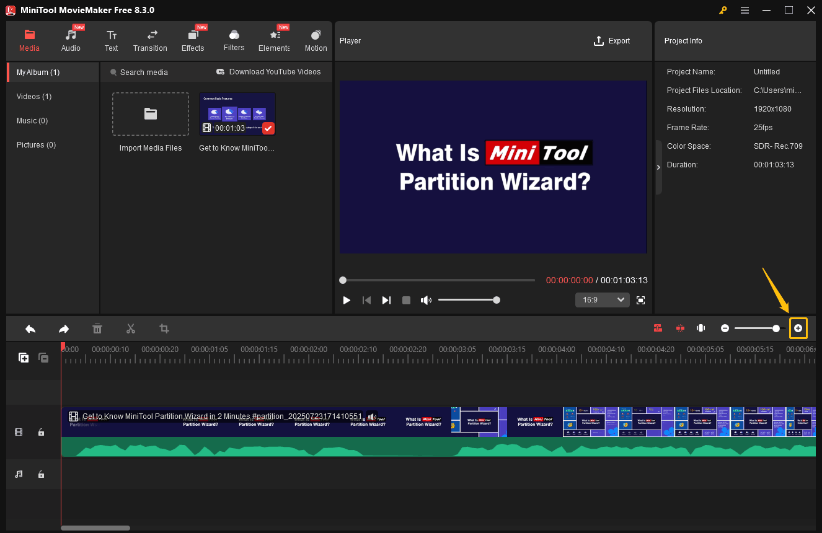Click the music track note icon
The image size is (822, 533).
pyautogui.click(x=19, y=474)
